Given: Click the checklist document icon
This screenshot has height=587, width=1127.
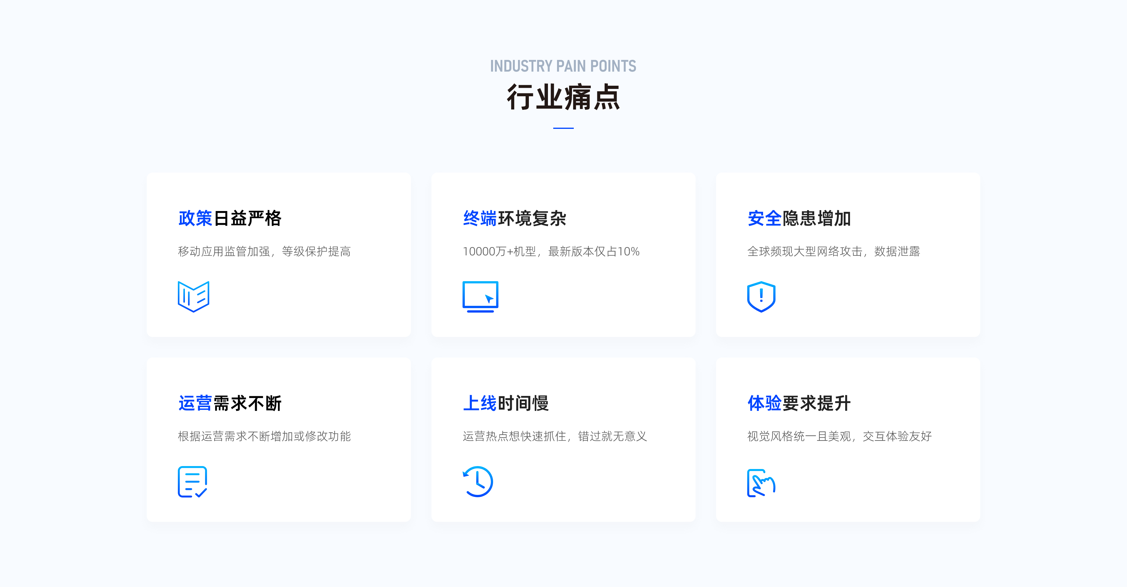Looking at the screenshot, I should tap(193, 482).
